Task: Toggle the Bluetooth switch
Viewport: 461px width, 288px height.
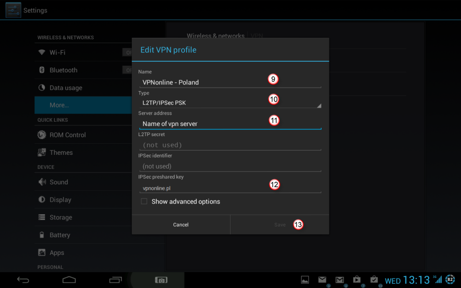Action: click(127, 70)
